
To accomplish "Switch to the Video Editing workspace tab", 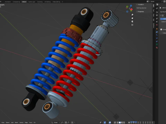I will [56, 2].
